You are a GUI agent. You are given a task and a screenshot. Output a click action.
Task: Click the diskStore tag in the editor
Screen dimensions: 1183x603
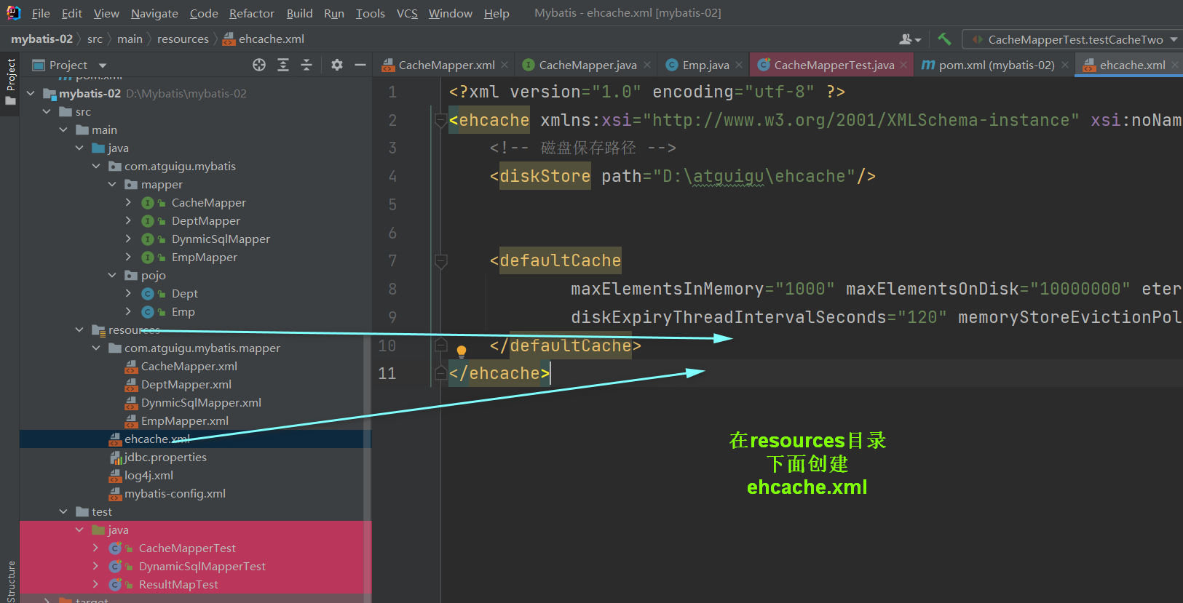(545, 176)
